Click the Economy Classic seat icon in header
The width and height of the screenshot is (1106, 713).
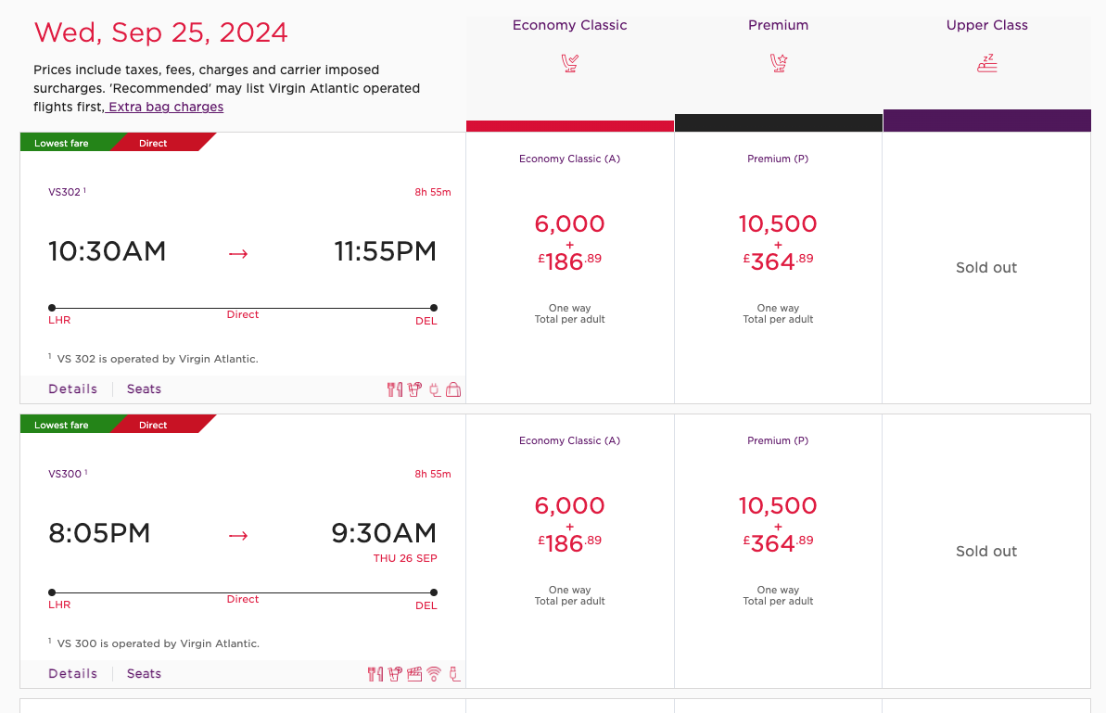tap(570, 63)
